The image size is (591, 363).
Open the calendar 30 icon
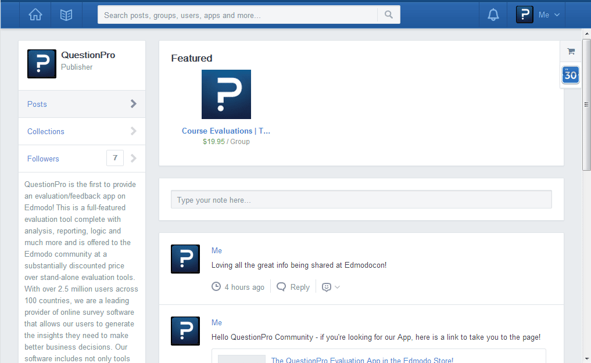tap(571, 75)
